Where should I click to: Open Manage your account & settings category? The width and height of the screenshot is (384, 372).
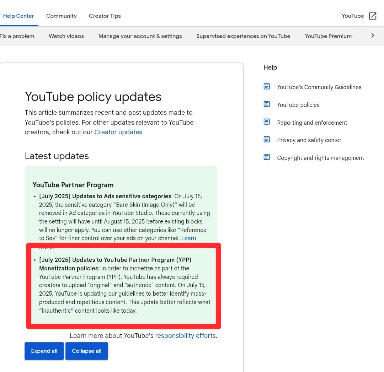click(140, 36)
